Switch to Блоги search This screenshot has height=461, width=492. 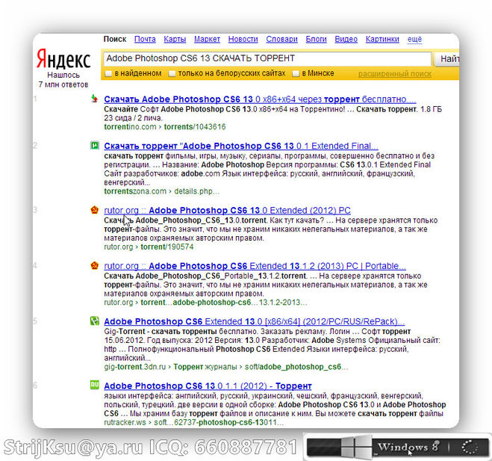click(x=316, y=40)
